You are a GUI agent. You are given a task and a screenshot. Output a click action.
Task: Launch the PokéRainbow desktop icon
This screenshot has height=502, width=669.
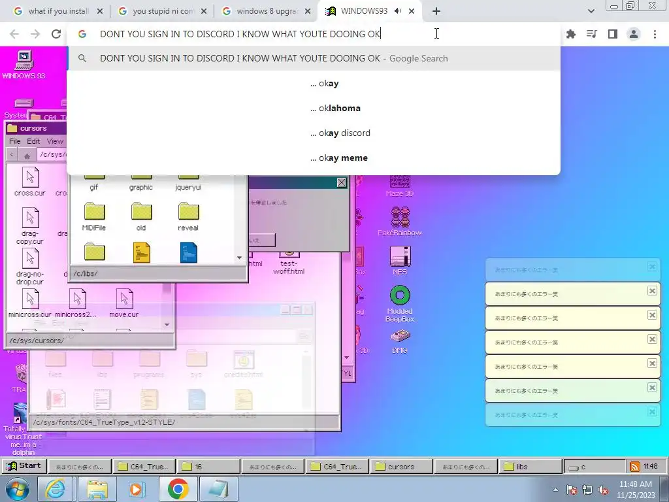[x=400, y=222]
